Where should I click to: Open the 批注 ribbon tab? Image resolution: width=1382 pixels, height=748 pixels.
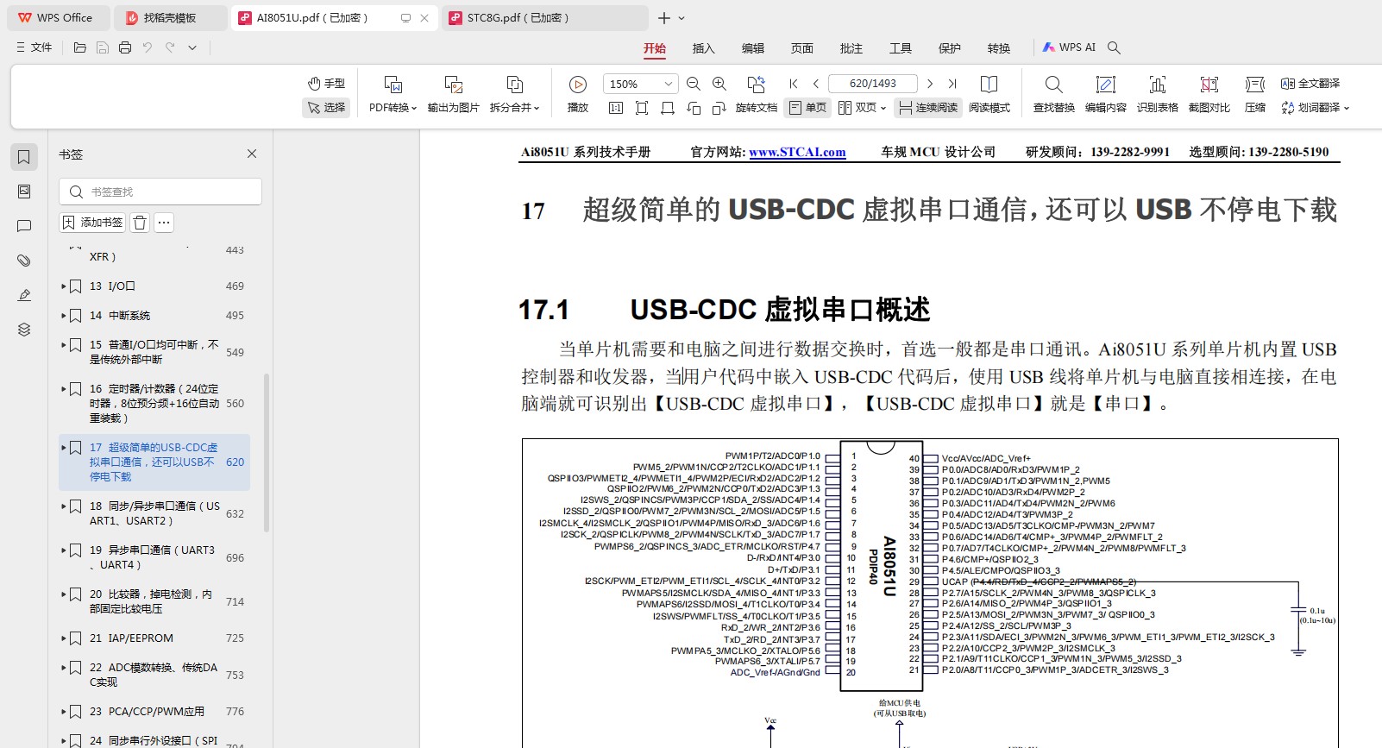(x=851, y=48)
